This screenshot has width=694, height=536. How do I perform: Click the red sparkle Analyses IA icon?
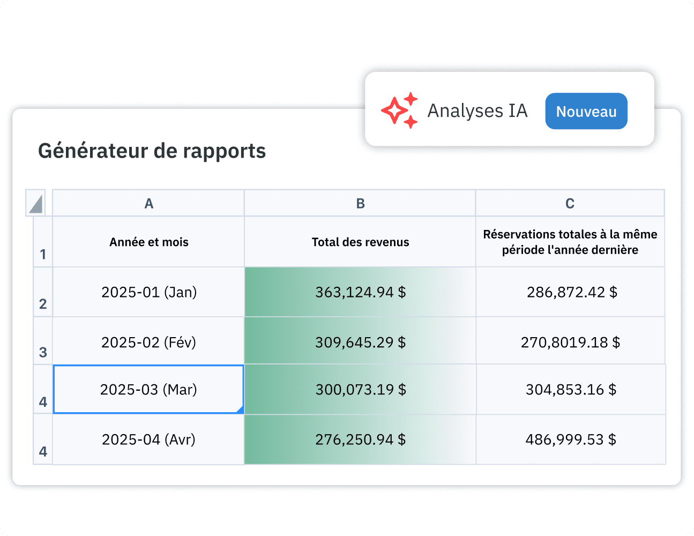(399, 110)
